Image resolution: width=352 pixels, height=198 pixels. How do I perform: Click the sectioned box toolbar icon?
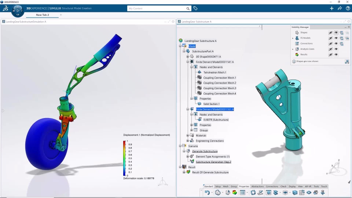point(285,192)
